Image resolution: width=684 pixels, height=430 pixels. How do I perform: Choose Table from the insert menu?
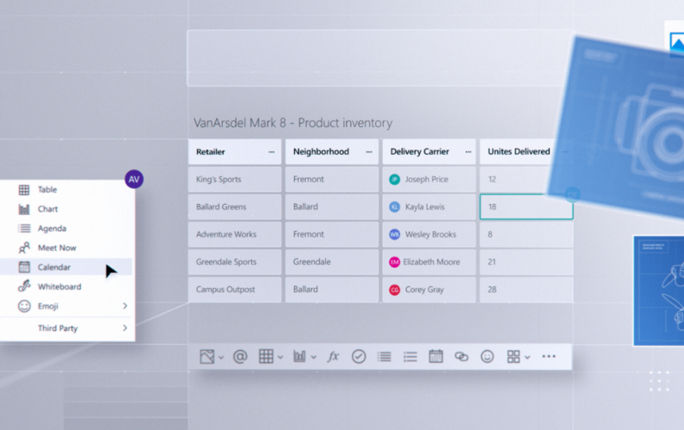point(68,190)
